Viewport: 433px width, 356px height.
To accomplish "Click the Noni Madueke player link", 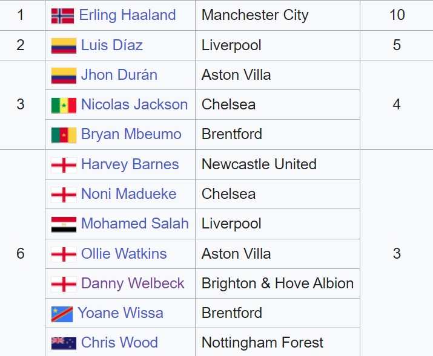I will 129,194.
